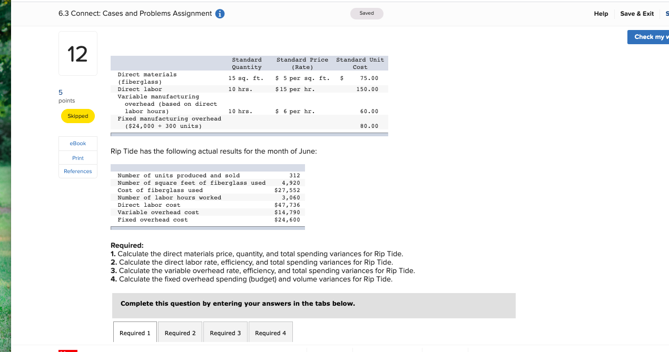The image size is (669, 352).
Task: Open the Help menu
Action: click(601, 13)
